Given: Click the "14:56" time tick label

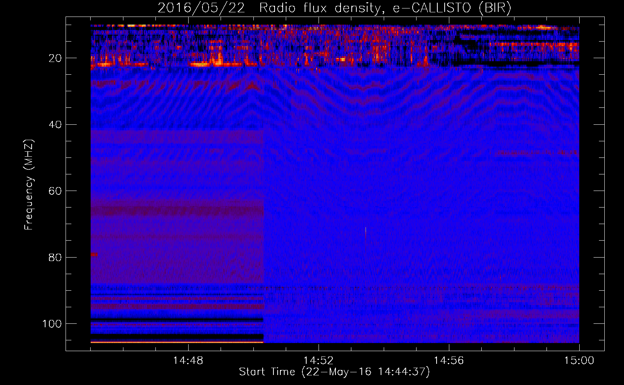Looking at the screenshot, I should (x=449, y=361).
